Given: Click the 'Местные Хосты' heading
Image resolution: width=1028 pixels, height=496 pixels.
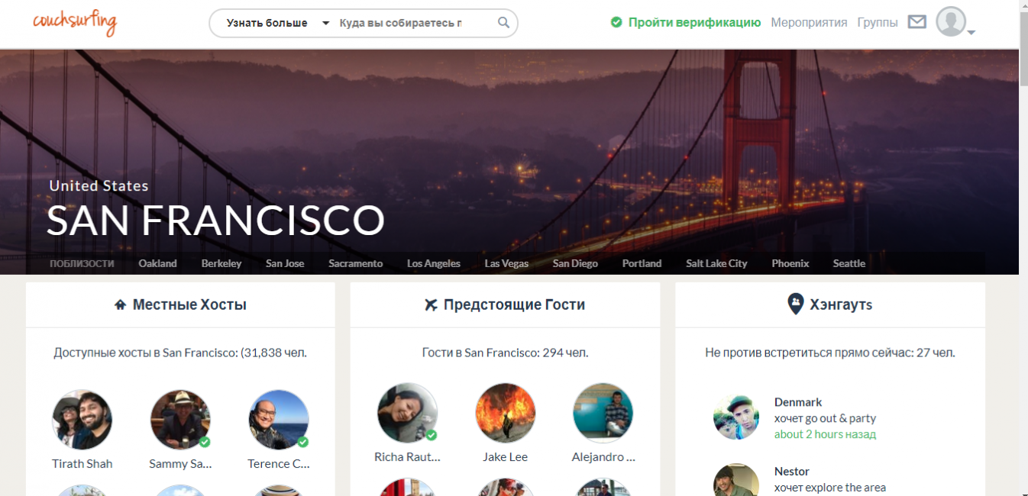Looking at the screenshot, I should coord(189,304).
